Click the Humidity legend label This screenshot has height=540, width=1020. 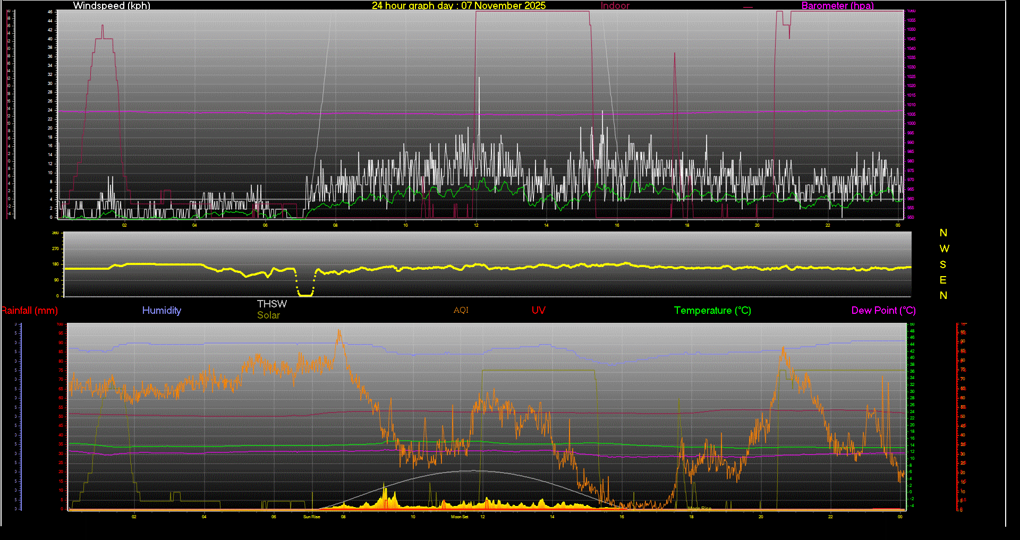[161, 311]
